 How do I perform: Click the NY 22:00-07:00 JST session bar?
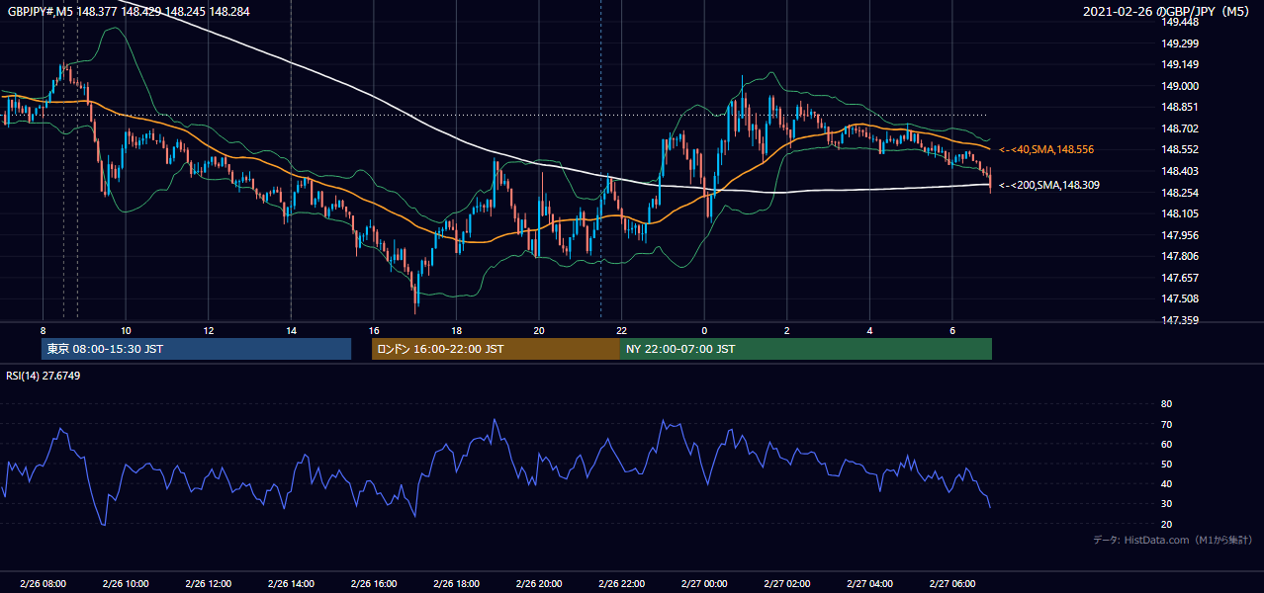(806, 349)
